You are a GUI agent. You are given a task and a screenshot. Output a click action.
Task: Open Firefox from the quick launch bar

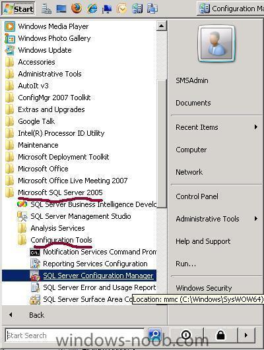(x=77, y=9)
